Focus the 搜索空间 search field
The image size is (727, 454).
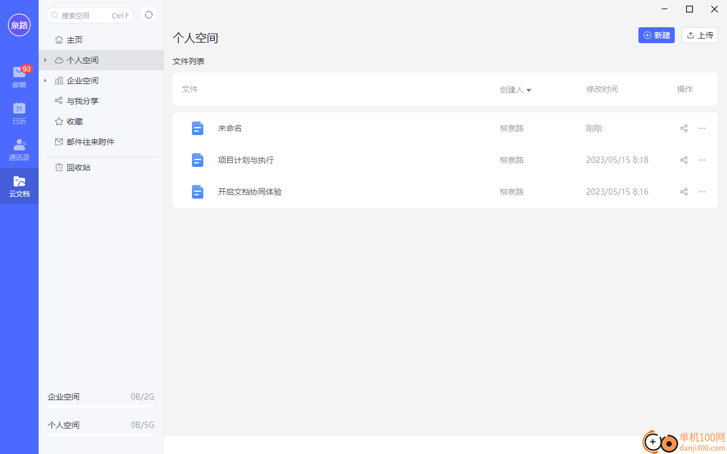(90, 15)
